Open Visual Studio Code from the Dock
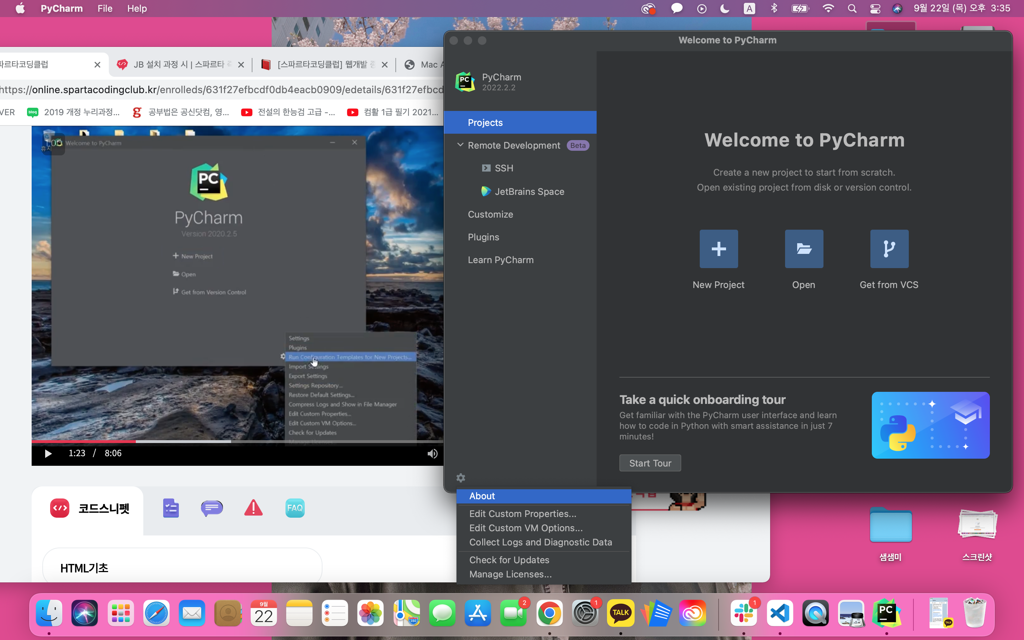The width and height of the screenshot is (1024, 640). tap(780, 613)
